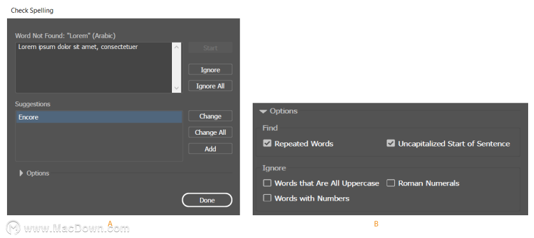Click the Ignore button
Screen dimensions: 534x238
coord(210,69)
